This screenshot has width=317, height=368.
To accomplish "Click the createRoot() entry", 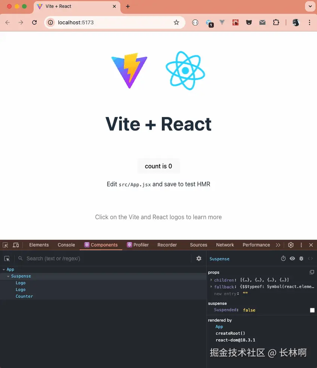I will tap(230, 334).
